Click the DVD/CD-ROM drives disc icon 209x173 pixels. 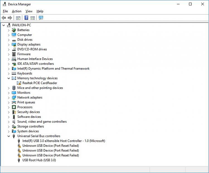(x=14, y=49)
